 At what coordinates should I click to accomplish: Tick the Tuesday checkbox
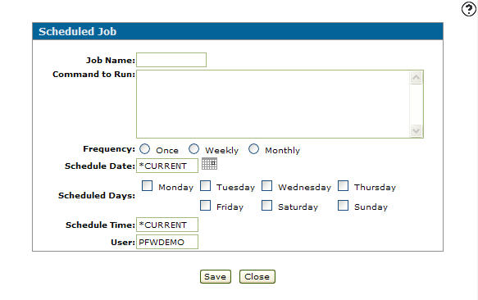[x=206, y=186]
